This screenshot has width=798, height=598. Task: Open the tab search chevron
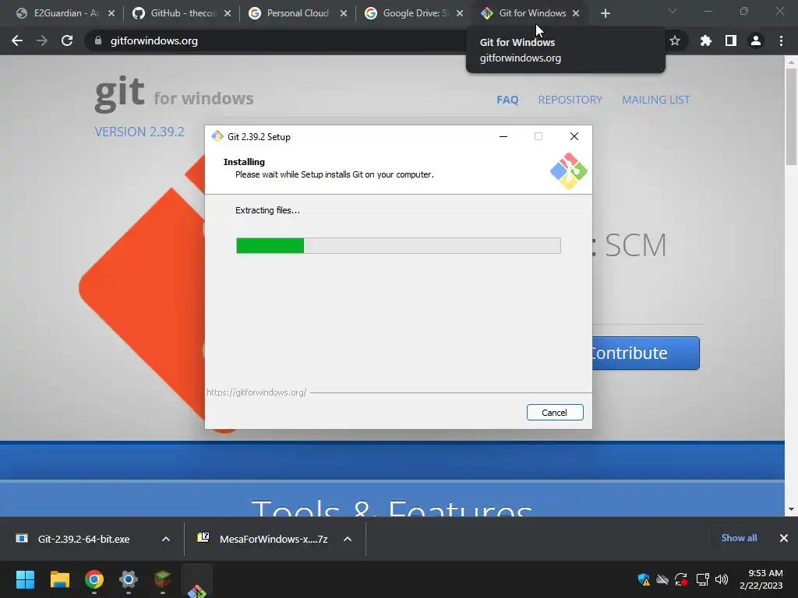tap(672, 11)
